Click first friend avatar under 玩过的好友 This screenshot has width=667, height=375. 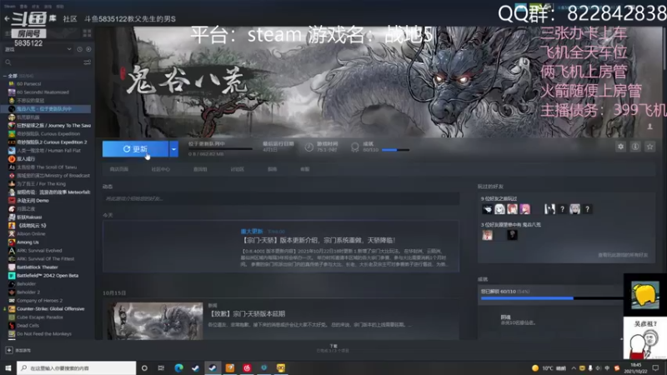(x=487, y=209)
